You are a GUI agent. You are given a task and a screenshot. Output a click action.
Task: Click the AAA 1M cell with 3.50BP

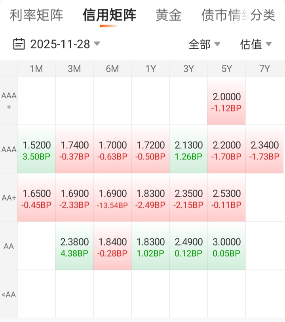[x=36, y=149]
